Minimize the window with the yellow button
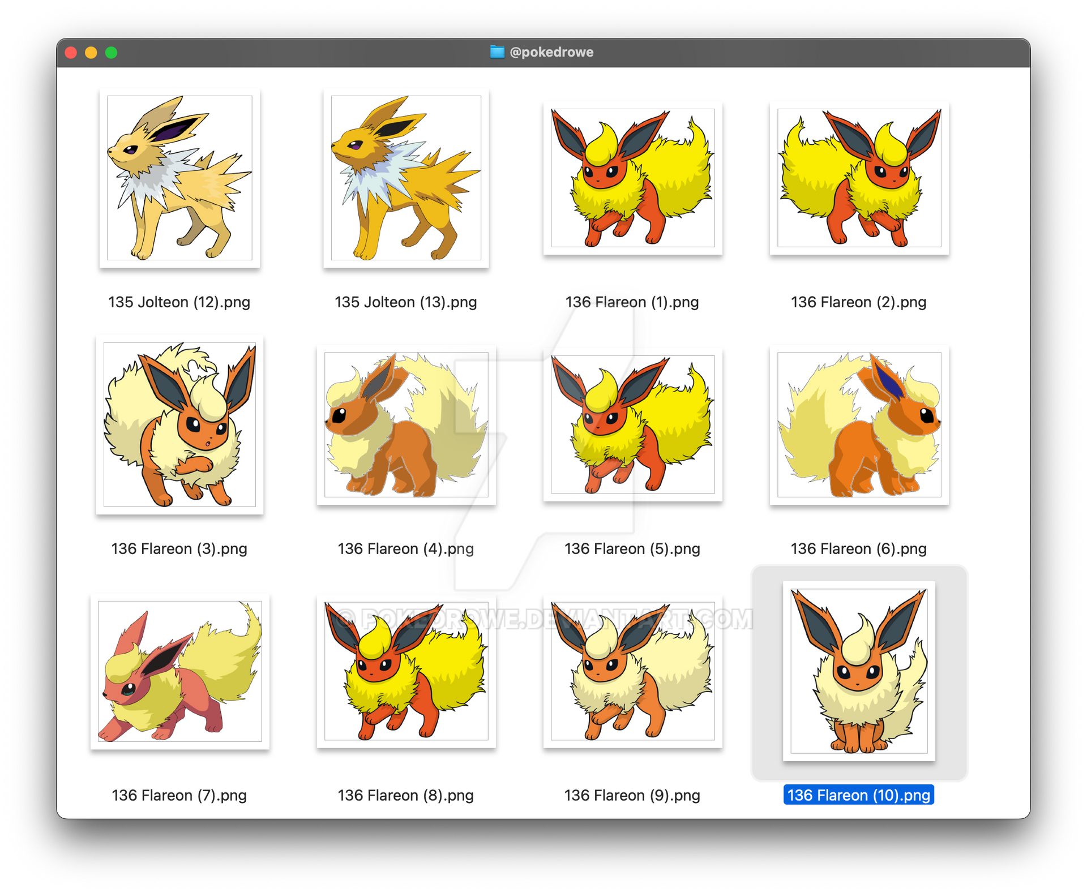This screenshot has height=893, width=1087. point(91,53)
